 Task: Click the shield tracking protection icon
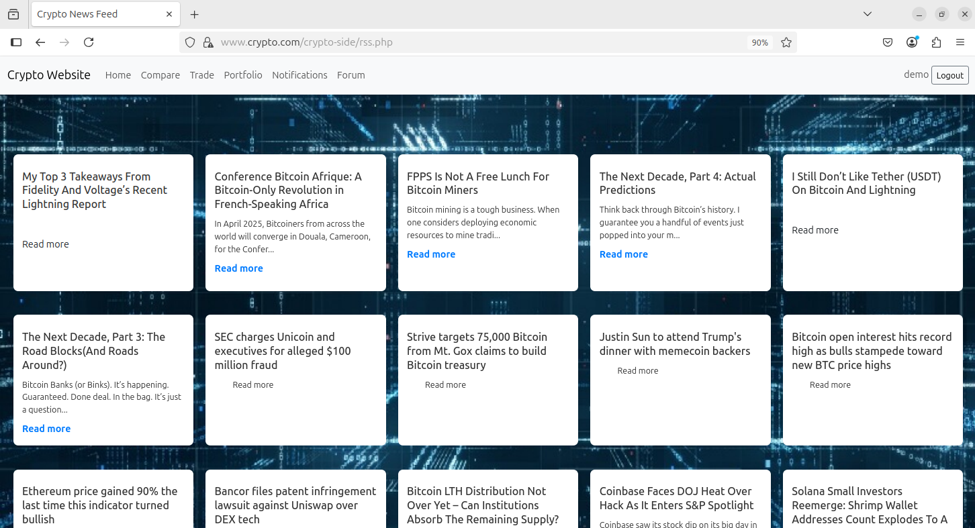pyautogui.click(x=190, y=42)
